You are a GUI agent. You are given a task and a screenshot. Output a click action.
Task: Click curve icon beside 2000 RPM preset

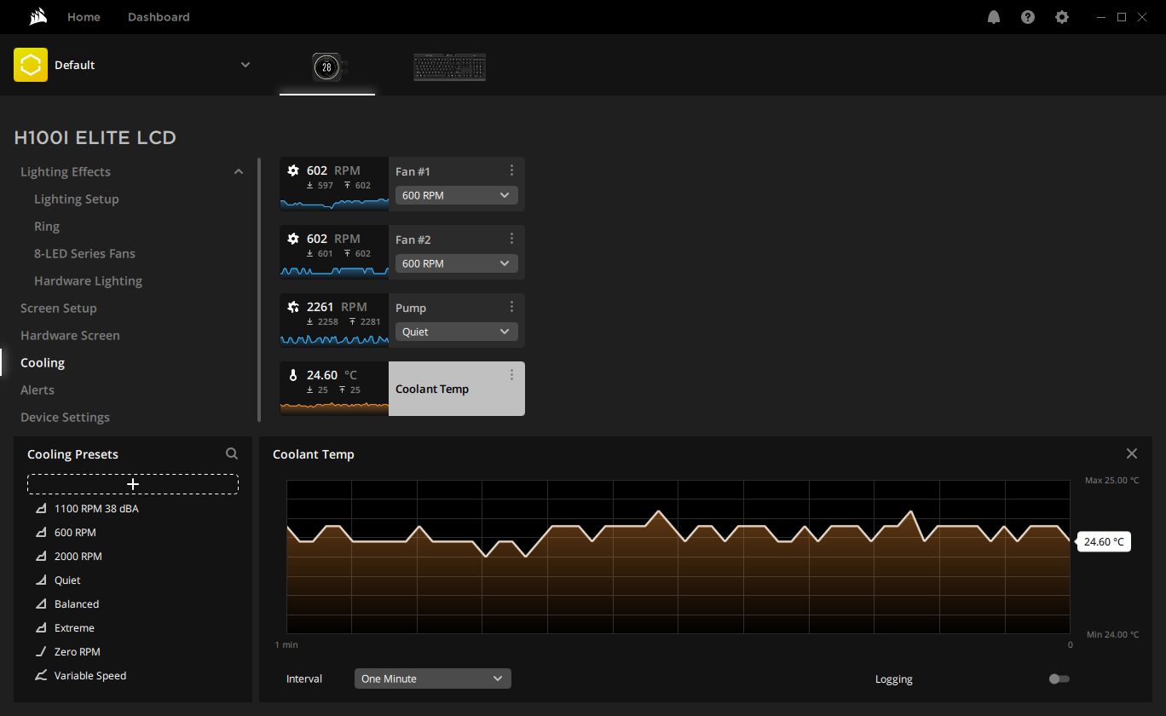tap(41, 556)
